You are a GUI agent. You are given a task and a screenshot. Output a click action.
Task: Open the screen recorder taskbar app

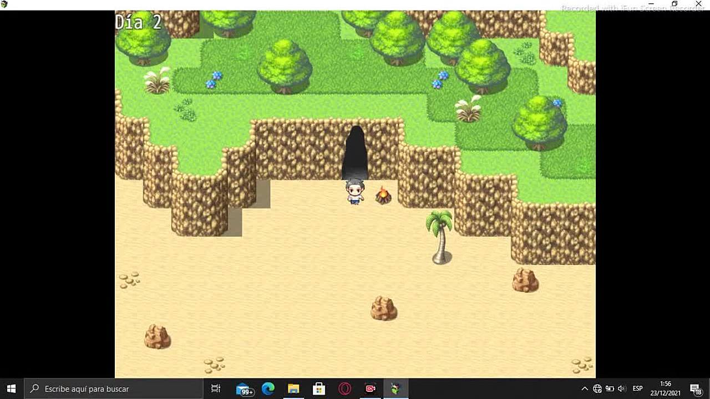[370, 388]
